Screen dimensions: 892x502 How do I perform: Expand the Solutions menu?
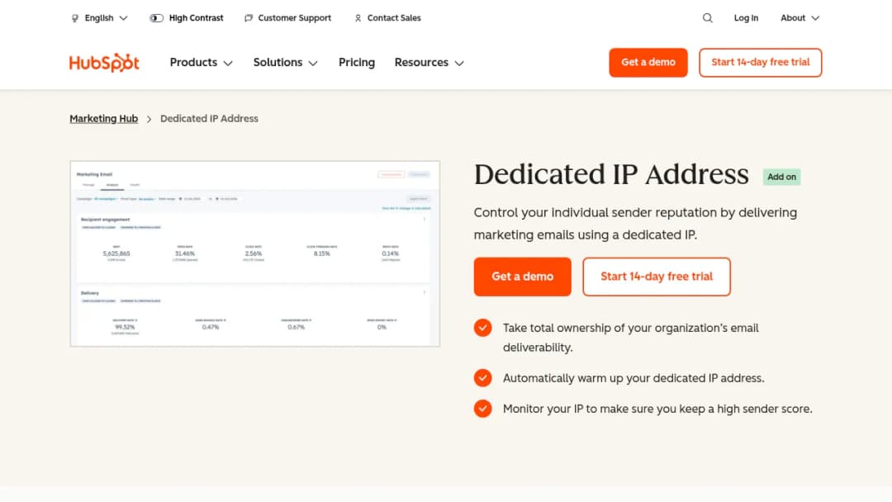click(286, 63)
